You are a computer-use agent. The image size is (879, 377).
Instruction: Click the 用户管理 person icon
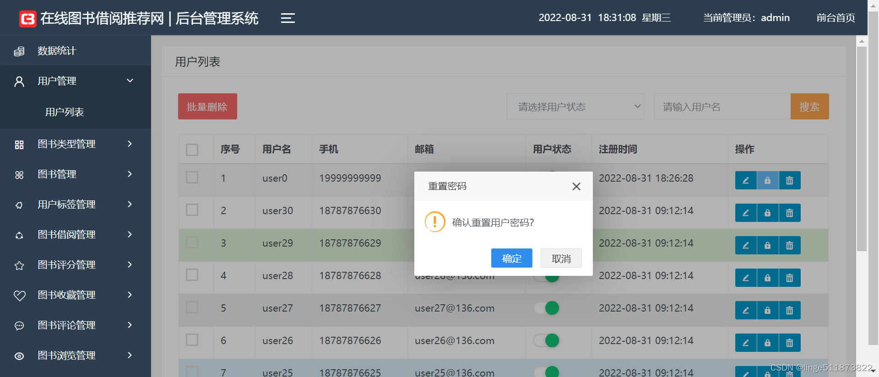coord(19,81)
